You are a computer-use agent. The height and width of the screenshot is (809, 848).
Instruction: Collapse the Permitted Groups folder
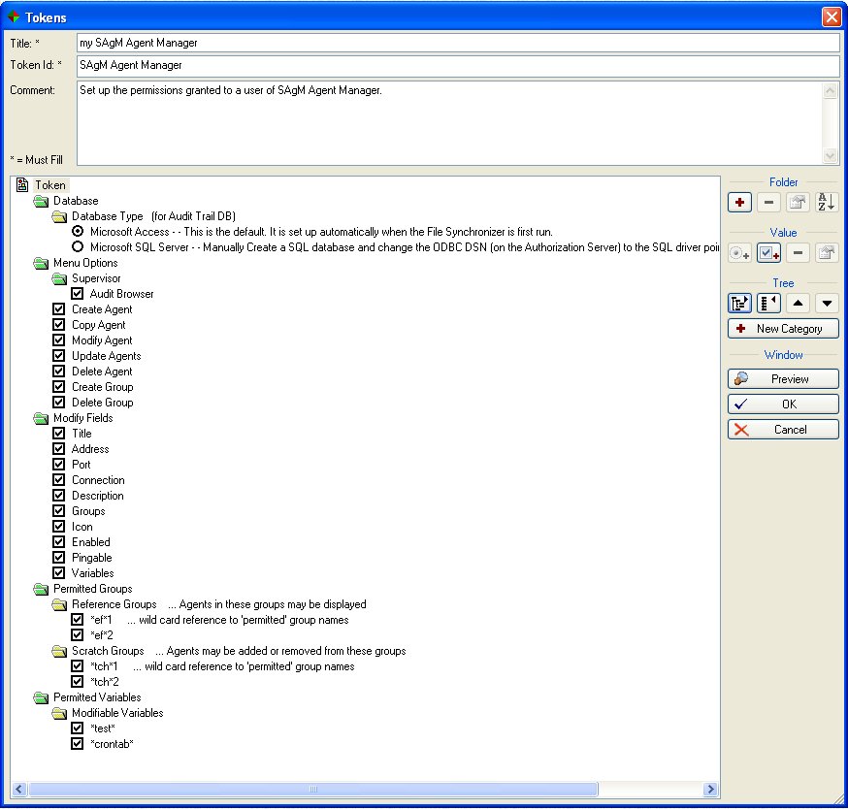click(41, 589)
